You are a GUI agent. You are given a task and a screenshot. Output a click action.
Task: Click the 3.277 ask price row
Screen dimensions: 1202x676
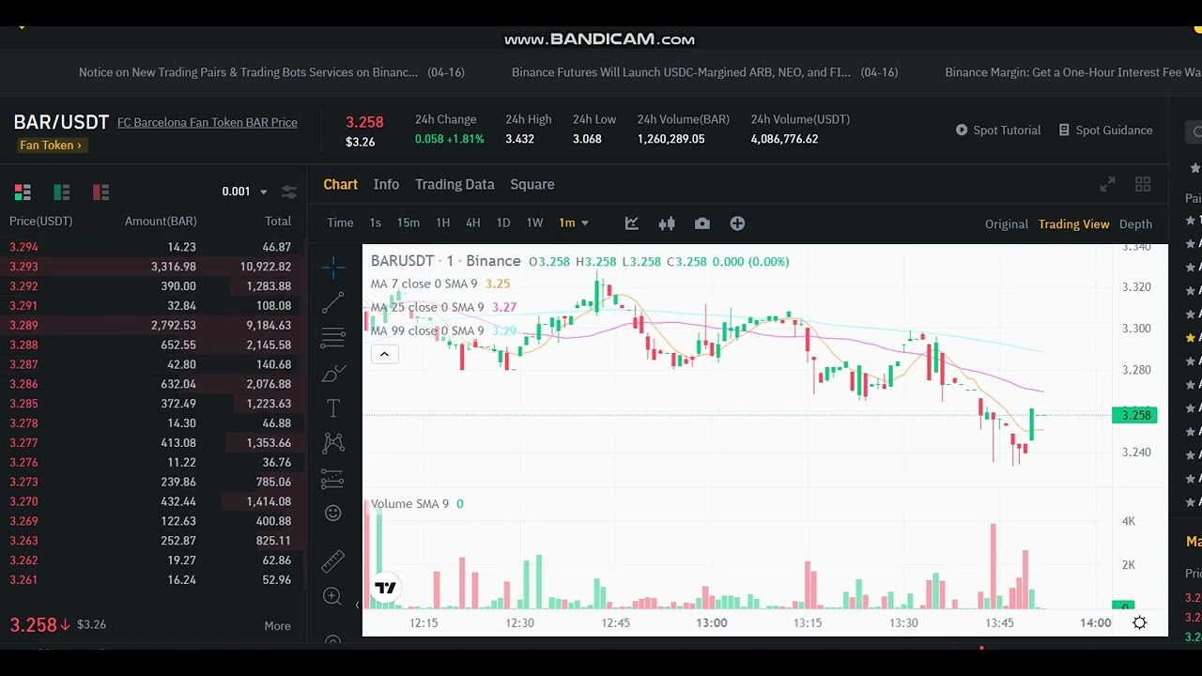(153, 443)
